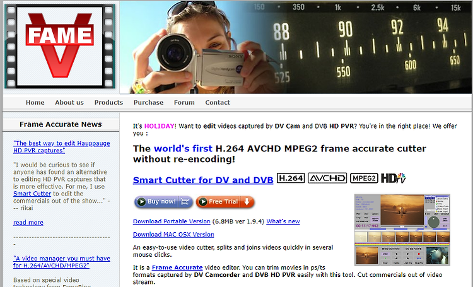Open the Contact page

coord(218,103)
